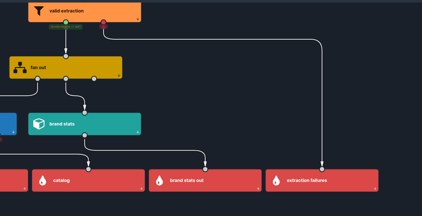This screenshot has width=422, height=216.
Task: Click the droplet icon on brand stats out node
Action: coord(159,180)
